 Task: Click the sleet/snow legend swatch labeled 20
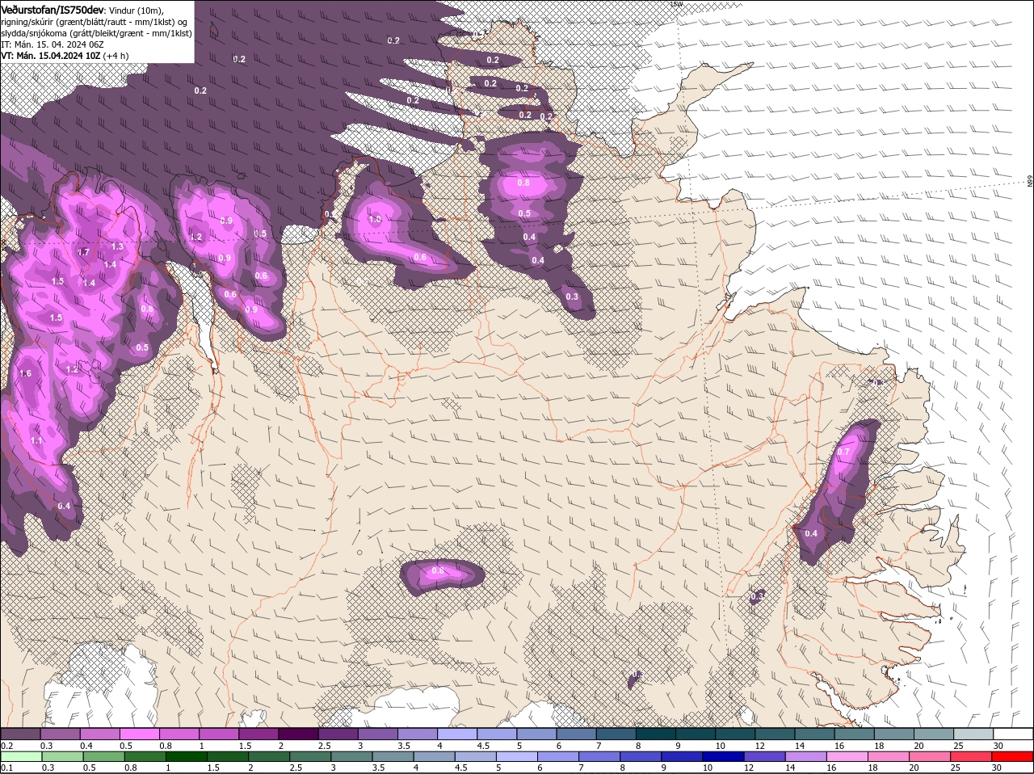pyautogui.click(x=934, y=734)
